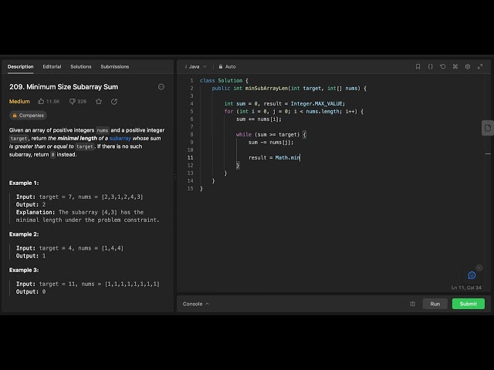Click the bookmark icon in editor toolbar
Image resolution: width=494 pixels, height=370 pixels.
coord(418,66)
